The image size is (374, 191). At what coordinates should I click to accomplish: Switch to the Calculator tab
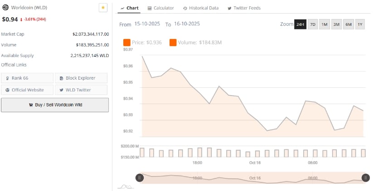click(x=161, y=8)
